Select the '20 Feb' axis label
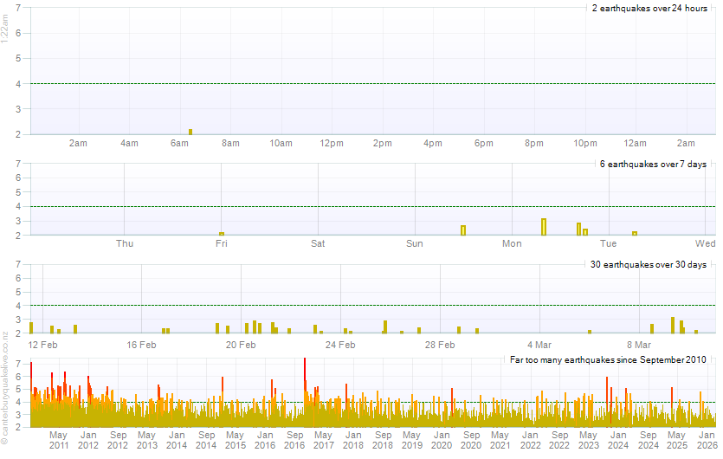This screenshot has height=459, width=723. pos(241,344)
